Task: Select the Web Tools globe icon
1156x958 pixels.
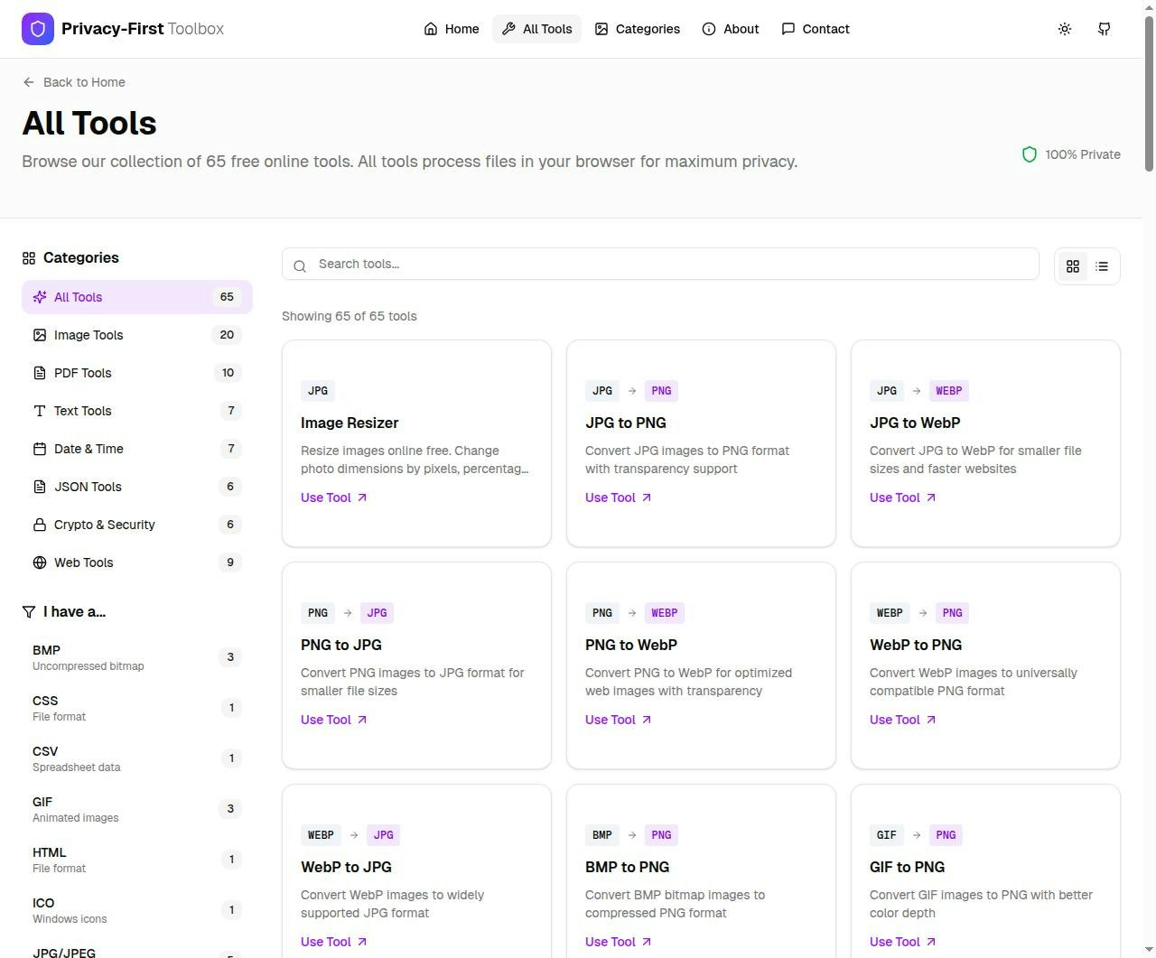Action: [39, 563]
